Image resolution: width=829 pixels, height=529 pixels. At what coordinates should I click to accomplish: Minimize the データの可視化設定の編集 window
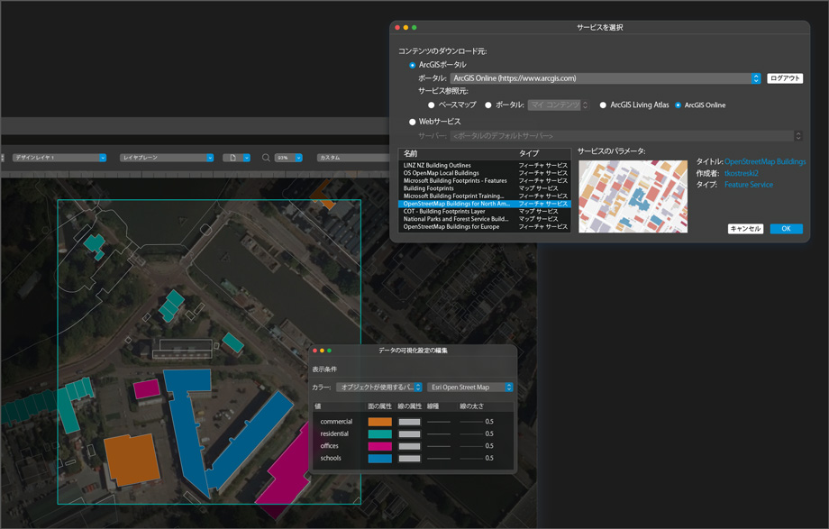pyautogui.click(x=322, y=351)
